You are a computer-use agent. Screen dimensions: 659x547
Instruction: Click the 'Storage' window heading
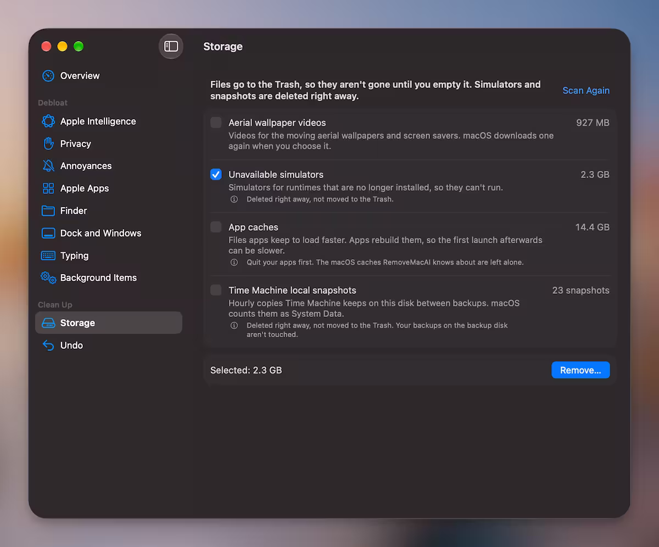223,47
